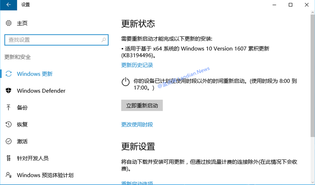Image resolution: width=315 pixels, height=185 pixels.
Task: Click the 恢复 history clock icon
Action: (x=8, y=125)
